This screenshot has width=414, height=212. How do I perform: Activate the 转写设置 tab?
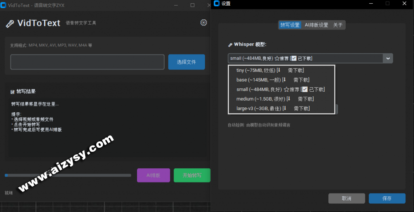click(x=290, y=25)
